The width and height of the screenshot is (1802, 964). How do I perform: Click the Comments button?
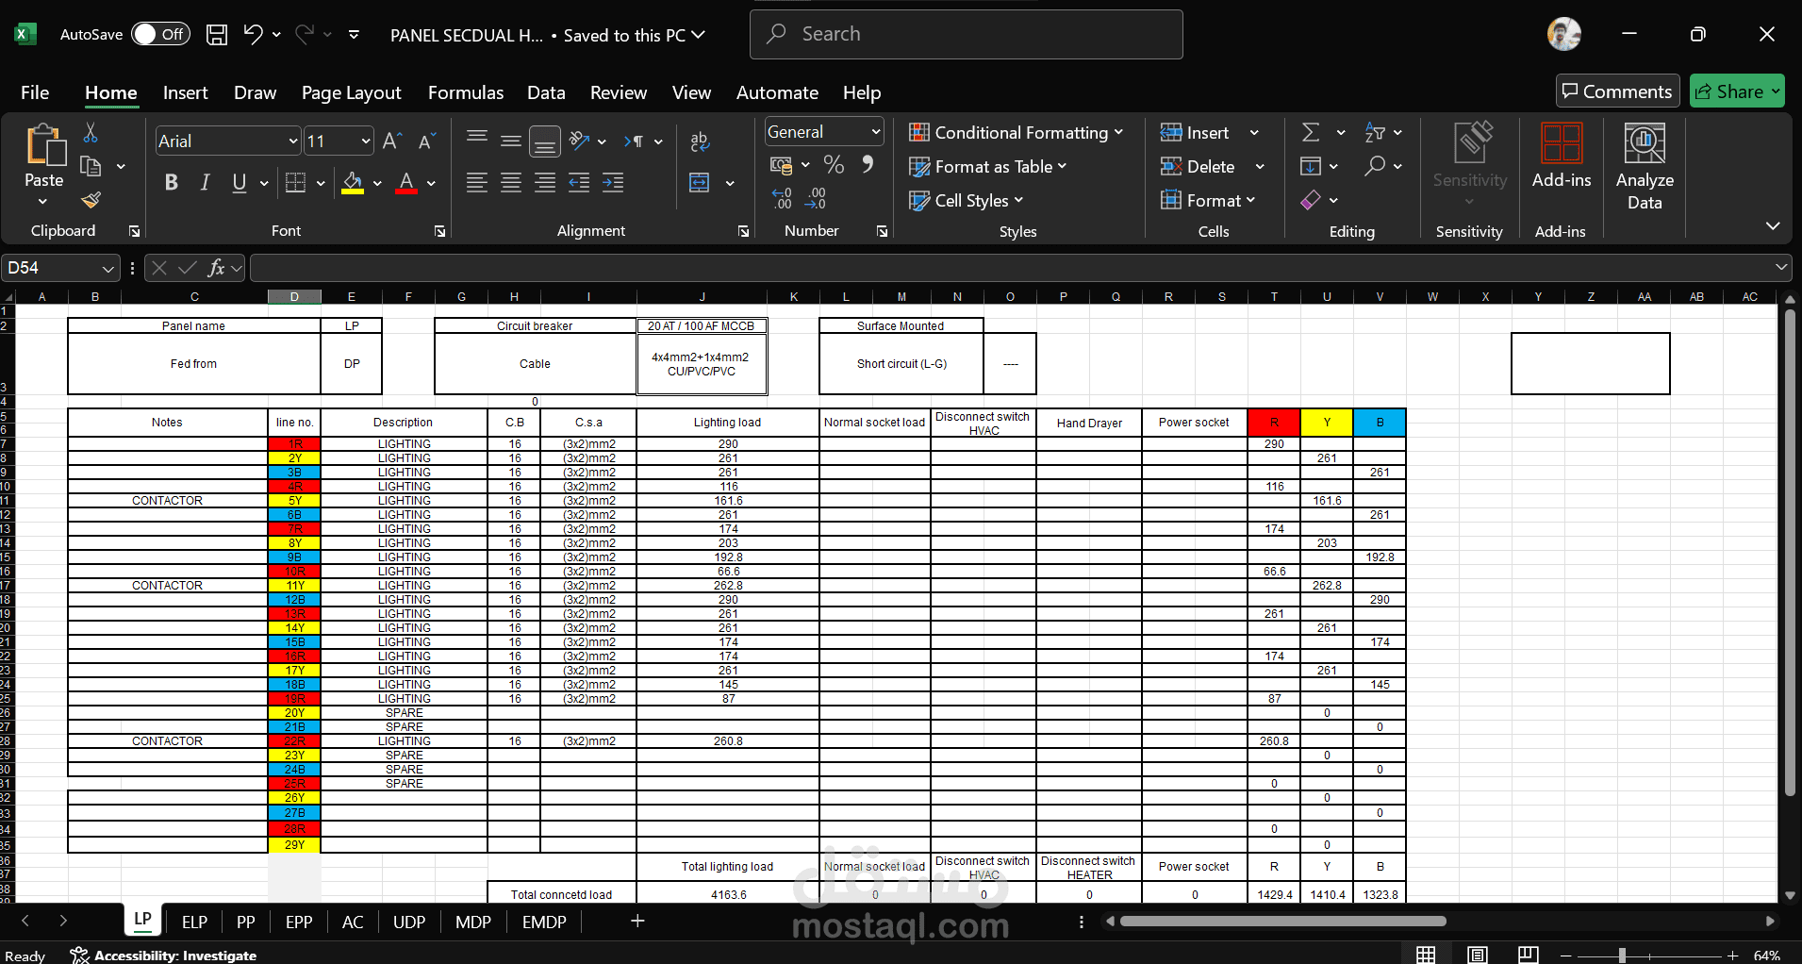click(1618, 91)
